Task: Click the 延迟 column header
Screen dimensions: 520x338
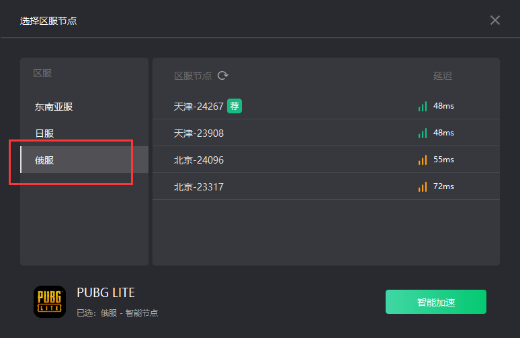Action: 442,76
